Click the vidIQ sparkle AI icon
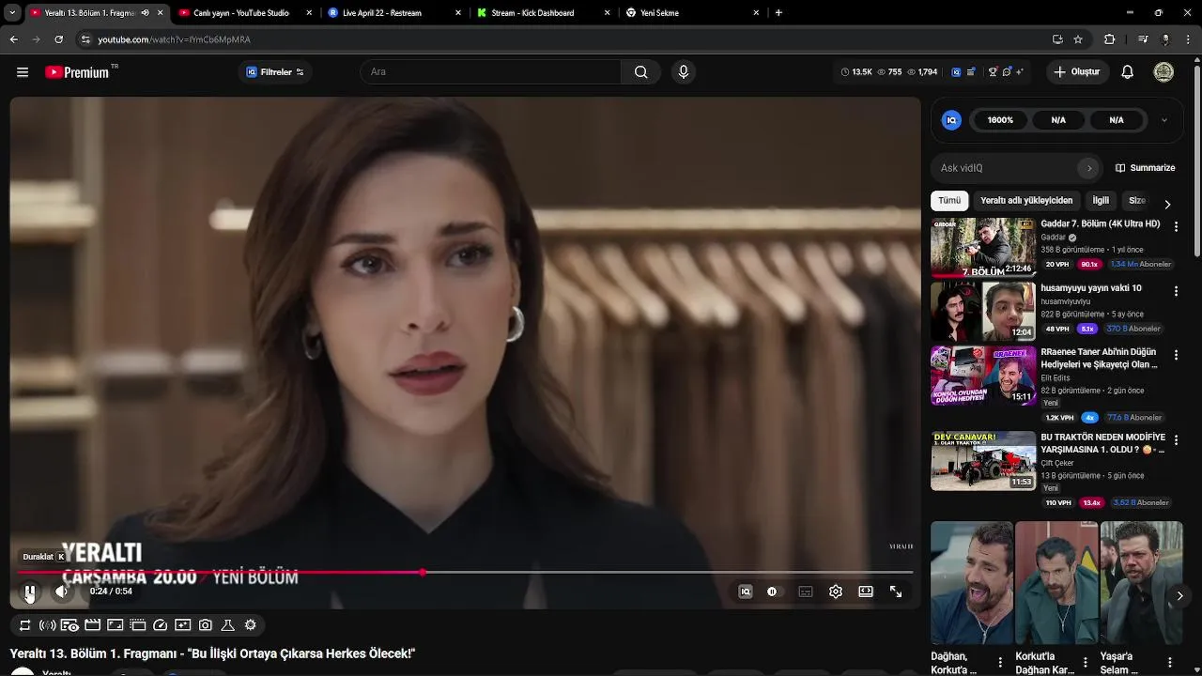The width and height of the screenshot is (1202, 676). point(1020,72)
